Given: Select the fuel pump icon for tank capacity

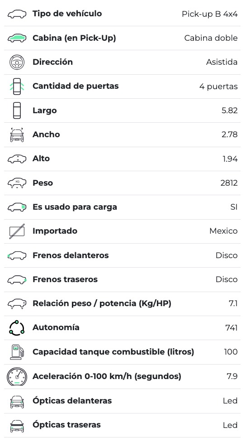Looking at the screenshot, I should [x=17, y=352].
